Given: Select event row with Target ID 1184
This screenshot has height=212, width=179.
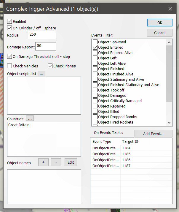Looking at the screenshot, I should pyautogui.click(x=131, y=148).
